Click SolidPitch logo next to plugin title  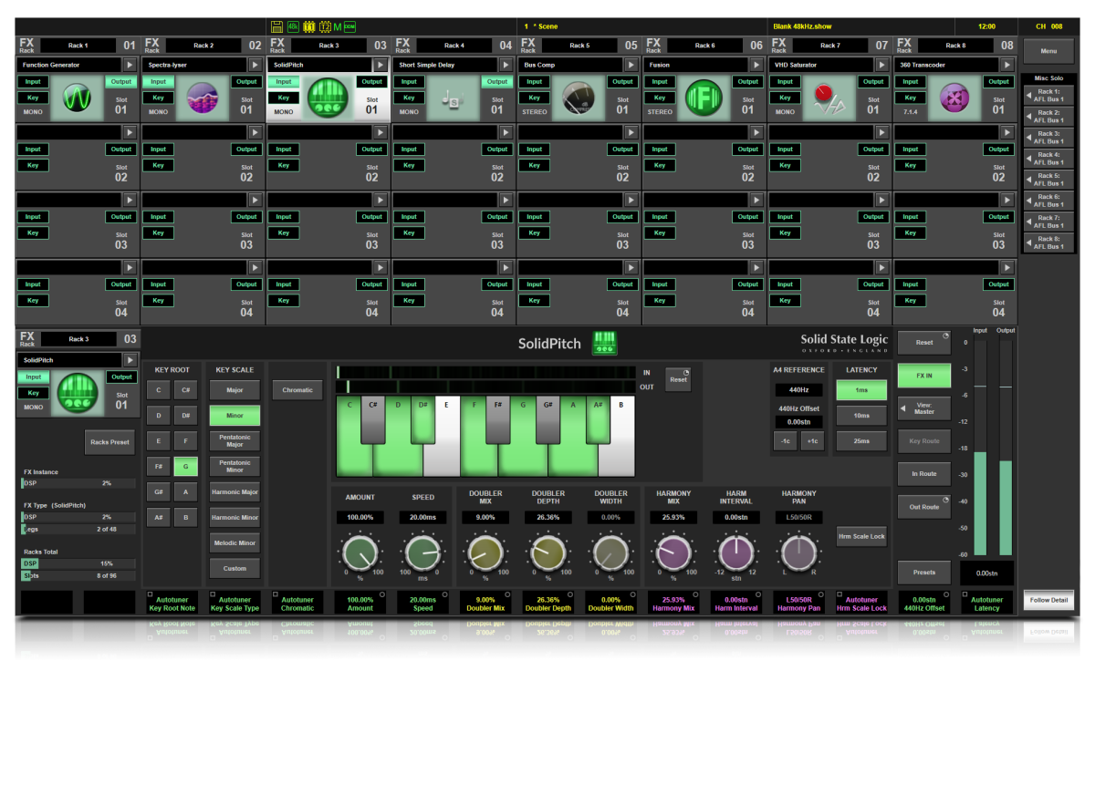click(x=603, y=343)
